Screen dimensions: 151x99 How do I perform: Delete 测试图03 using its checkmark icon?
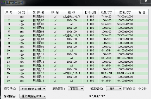point(55,24)
